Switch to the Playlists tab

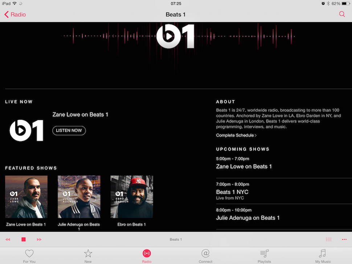click(x=264, y=256)
